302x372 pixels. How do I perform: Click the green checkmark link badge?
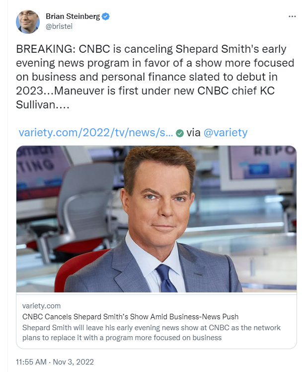pyautogui.click(x=180, y=133)
